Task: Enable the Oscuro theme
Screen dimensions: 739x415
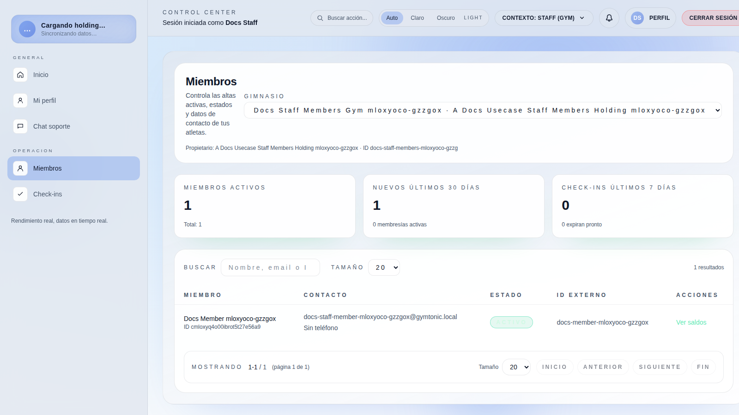Action: tap(446, 18)
